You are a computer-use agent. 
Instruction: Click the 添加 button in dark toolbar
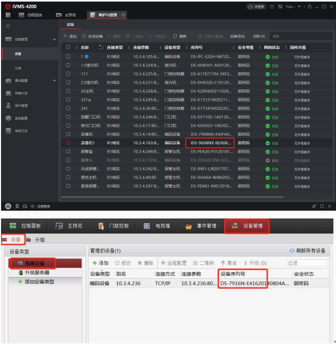(x=70, y=36)
